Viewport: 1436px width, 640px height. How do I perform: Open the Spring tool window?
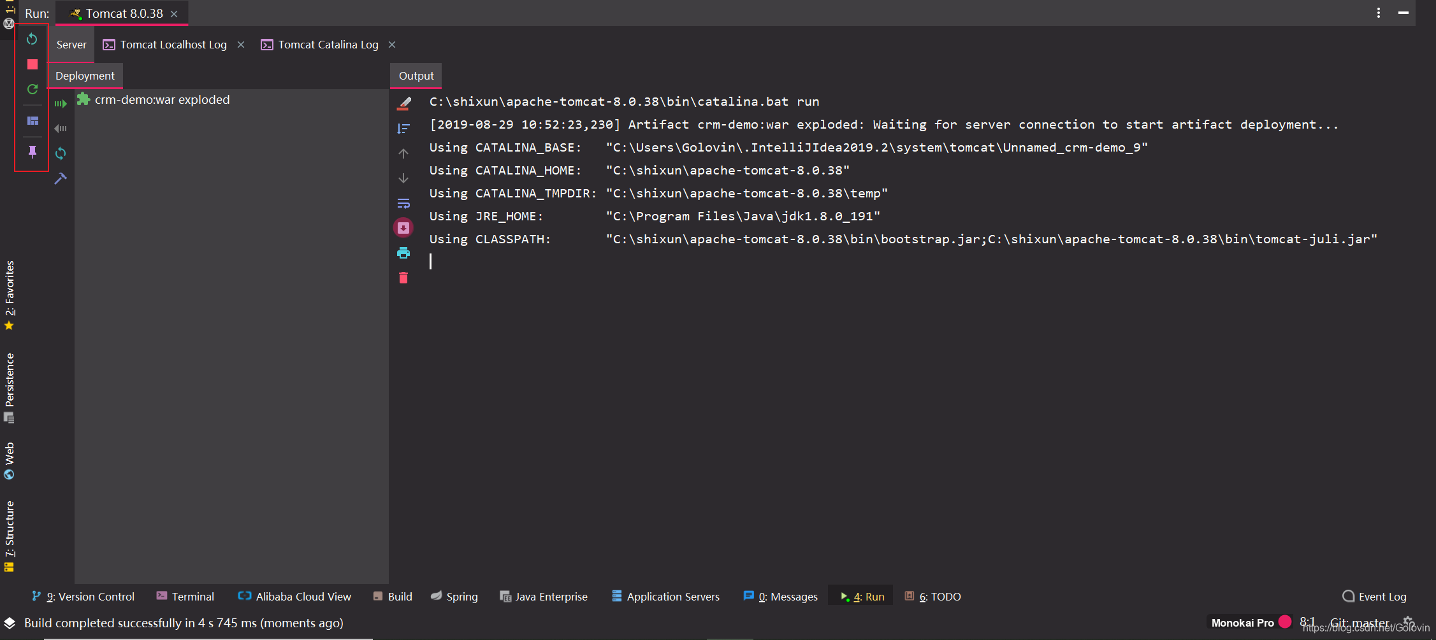pyautogui.click(x=454, y=597)
